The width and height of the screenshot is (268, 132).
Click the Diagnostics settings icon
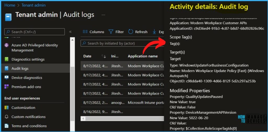pos(7,59)
